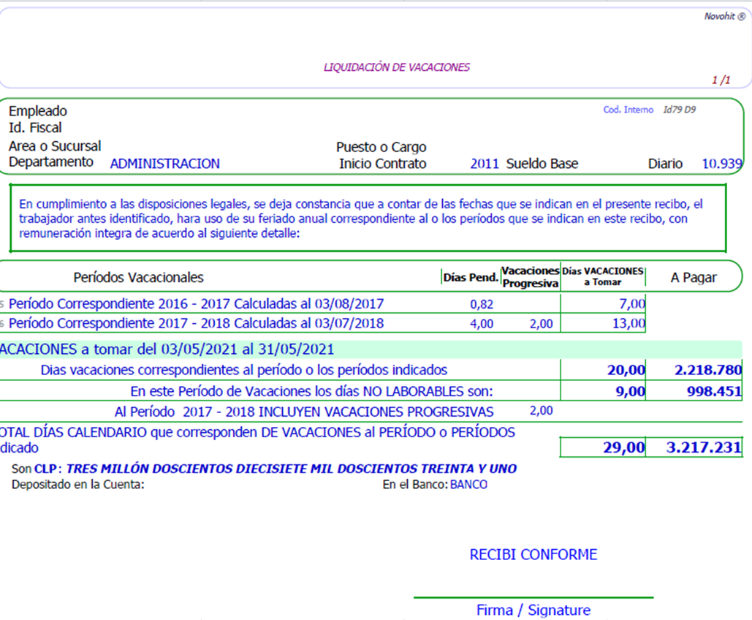This screenshot has width=752, height=620.
Task: Click the Diario label
Action: coord(665,164)
